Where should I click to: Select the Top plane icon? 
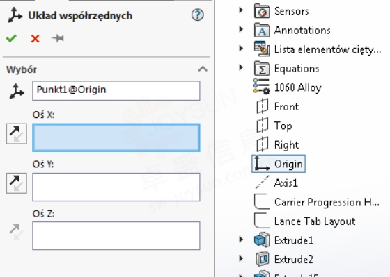[x=262, y=125]
